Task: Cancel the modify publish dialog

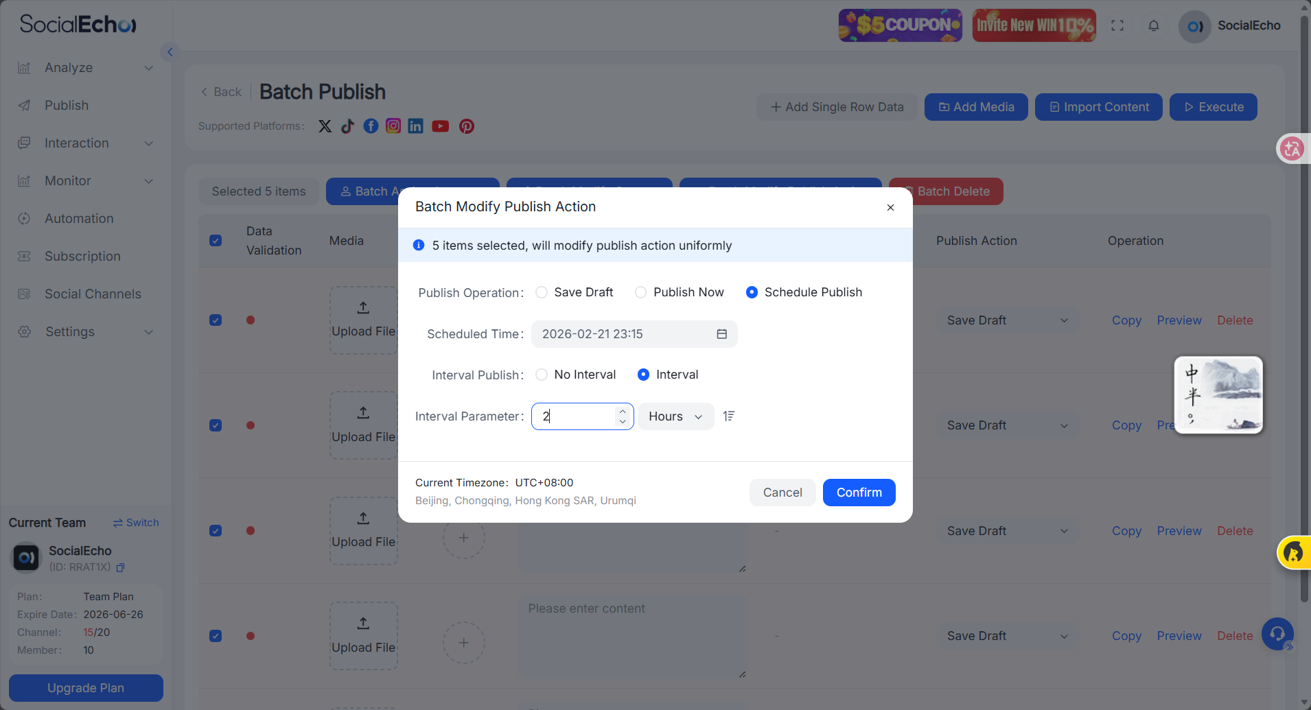Action: [x=782, y=493]
